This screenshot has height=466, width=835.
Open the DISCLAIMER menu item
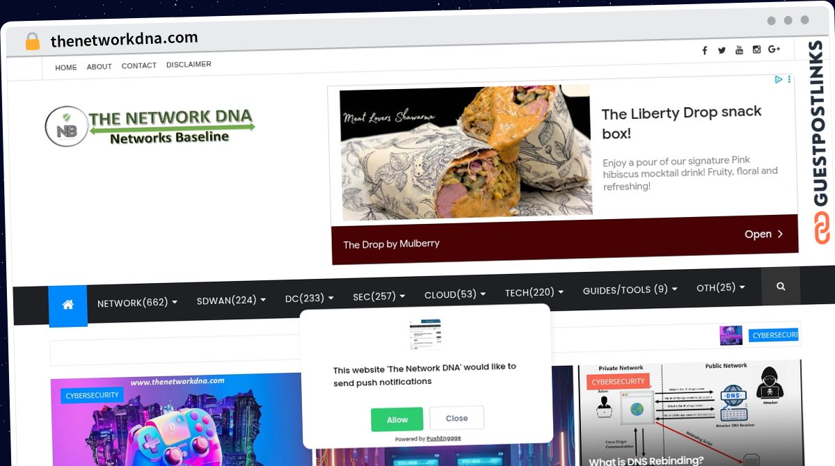(x=189, y=64)
